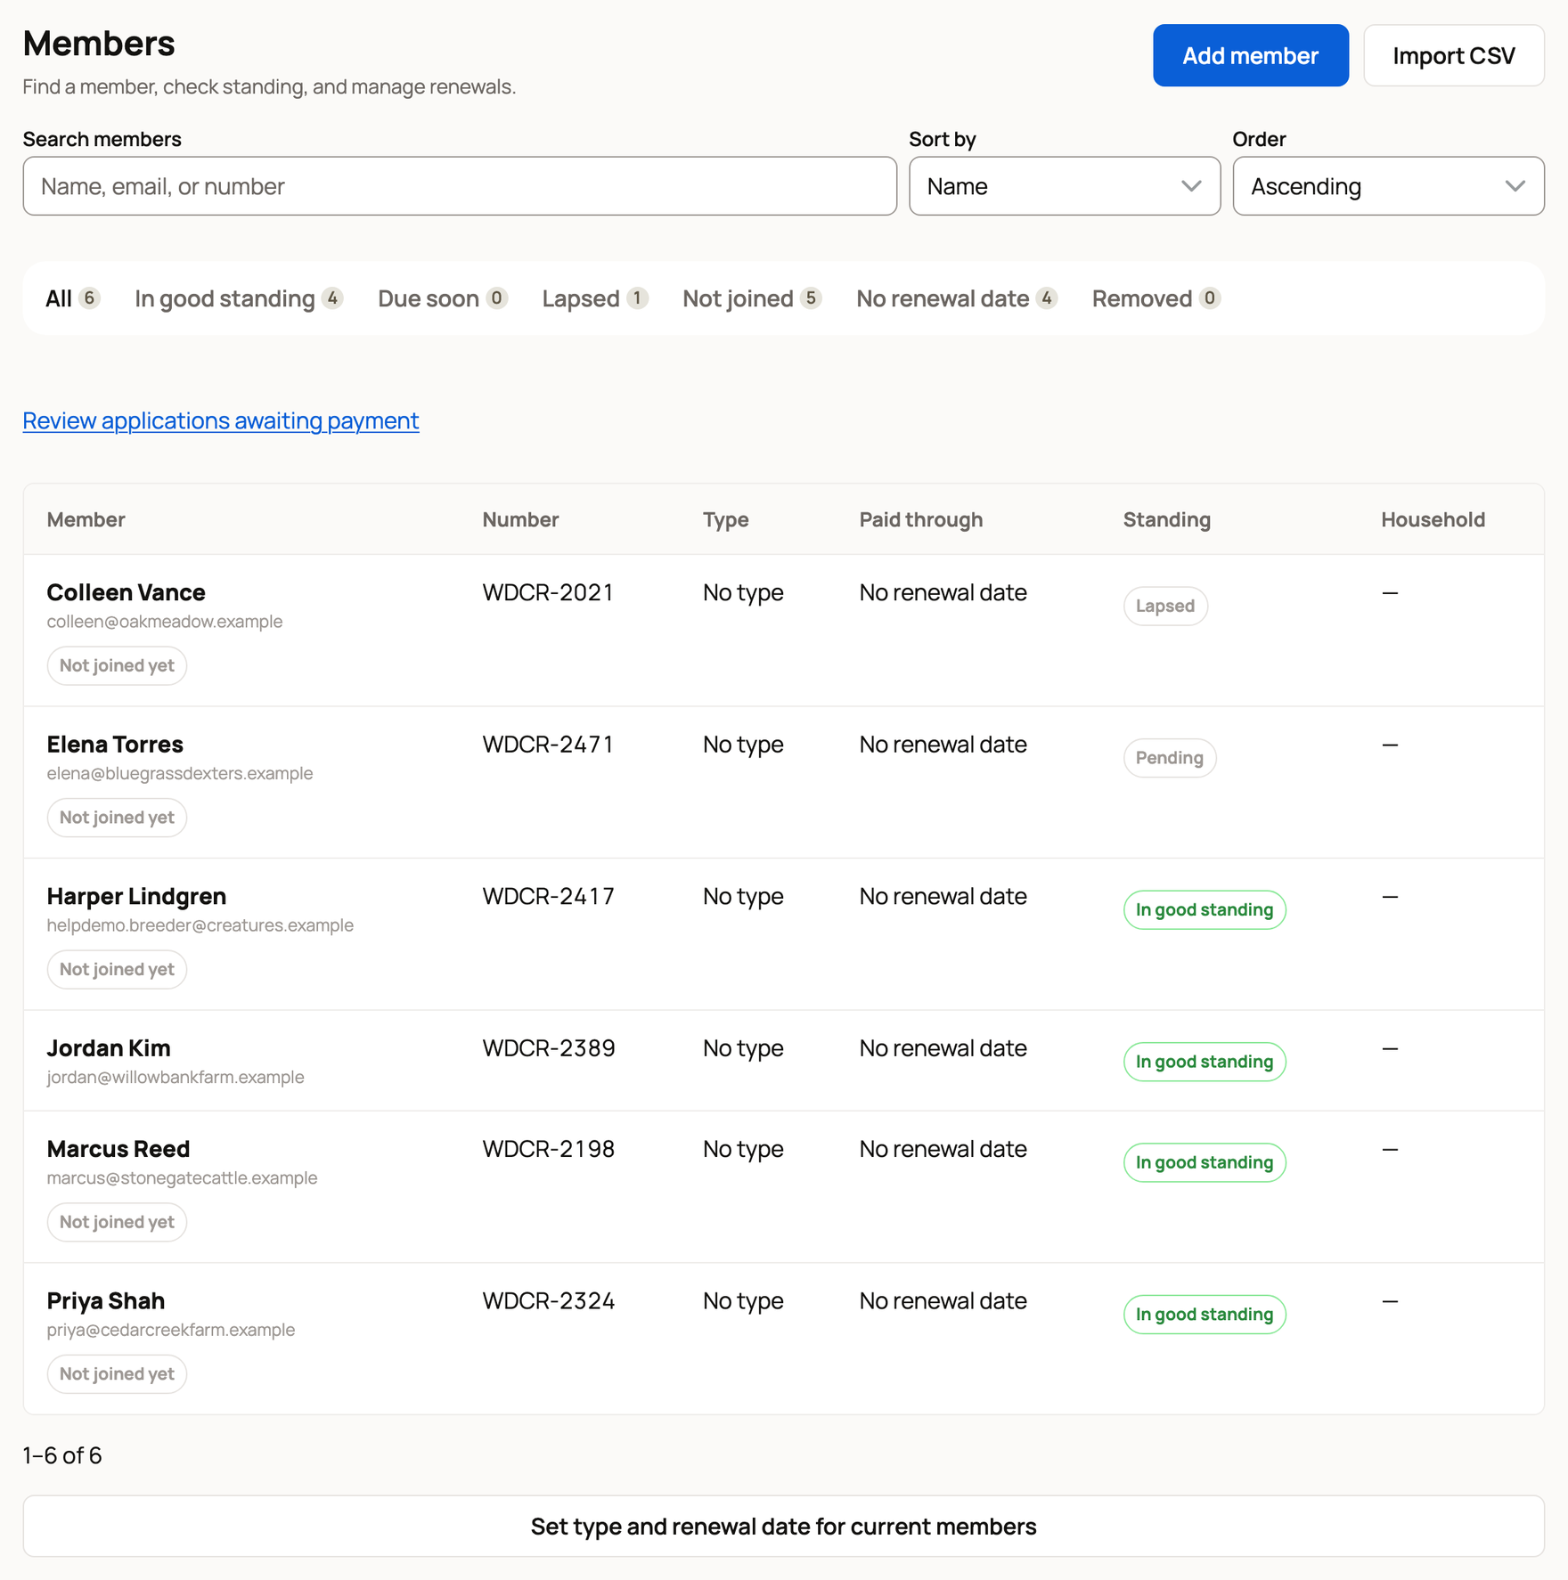
Task: Click Jordan Kim's In good standing badge
Action: [1205, 1062]
